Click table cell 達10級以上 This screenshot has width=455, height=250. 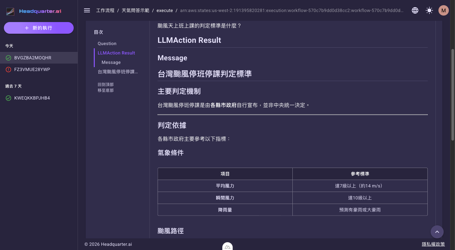360,198
